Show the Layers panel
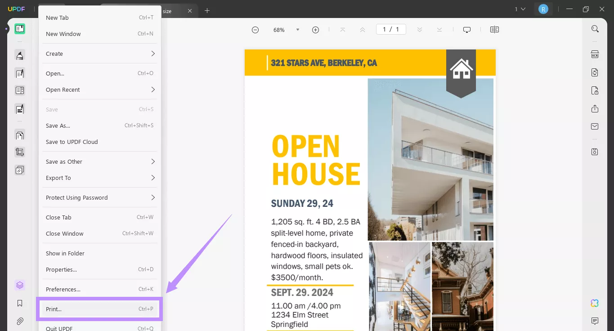This screenshot has height=331, width=614. [20, 285]
